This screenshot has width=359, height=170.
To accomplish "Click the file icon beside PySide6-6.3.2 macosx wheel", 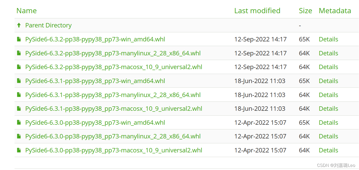I will [x=19, y=67].
